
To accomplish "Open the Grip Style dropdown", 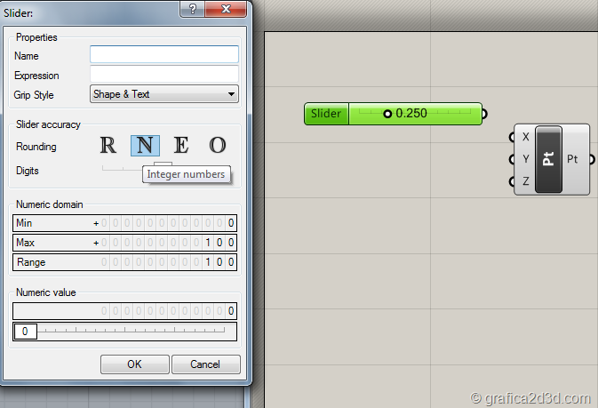I will click(164, 94).
